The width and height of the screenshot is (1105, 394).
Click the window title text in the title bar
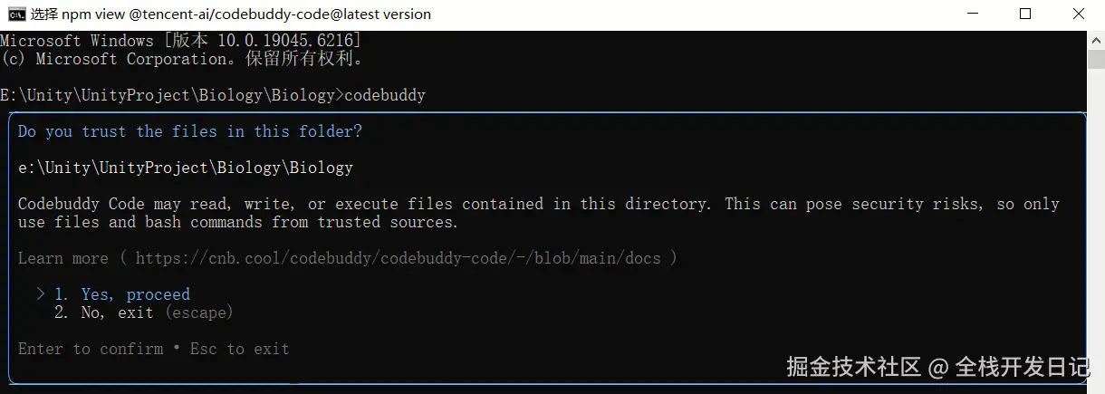tap(231, 14)
